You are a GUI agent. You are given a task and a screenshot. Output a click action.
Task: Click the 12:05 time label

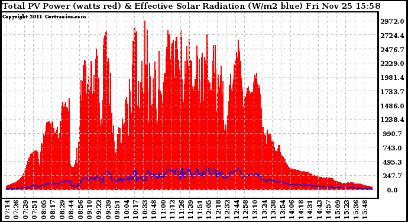pyautogui.click(x=209, y=209)
